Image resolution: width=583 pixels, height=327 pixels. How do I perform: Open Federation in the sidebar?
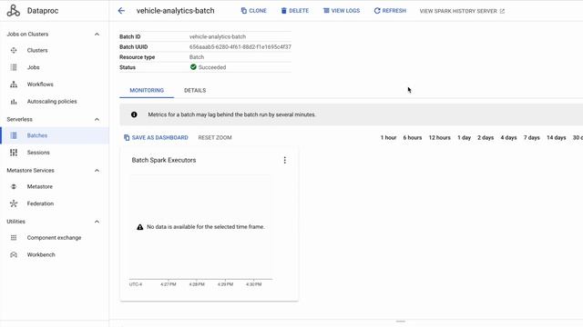click(40, 203)
